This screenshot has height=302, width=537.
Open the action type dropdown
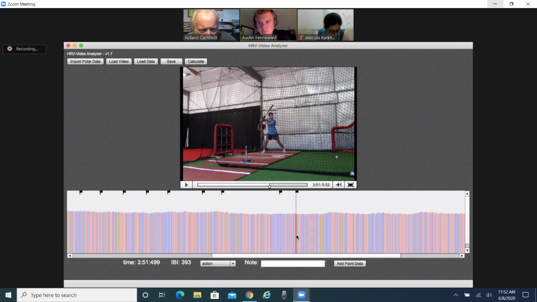coord(218,264)
